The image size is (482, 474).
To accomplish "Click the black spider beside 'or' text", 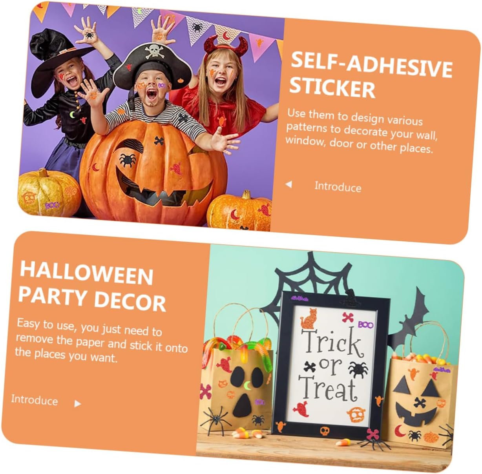I will coord(358,370).
